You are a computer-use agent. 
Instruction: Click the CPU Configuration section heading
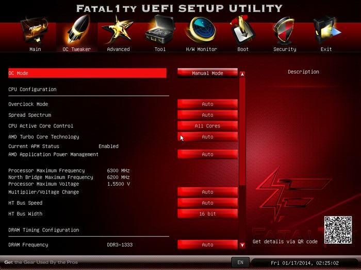point(32,89)
